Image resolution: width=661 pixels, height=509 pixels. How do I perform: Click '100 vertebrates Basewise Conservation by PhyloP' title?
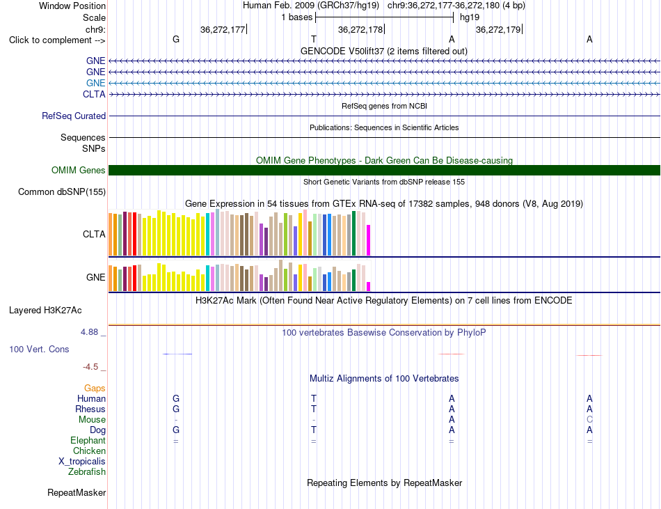384,332
